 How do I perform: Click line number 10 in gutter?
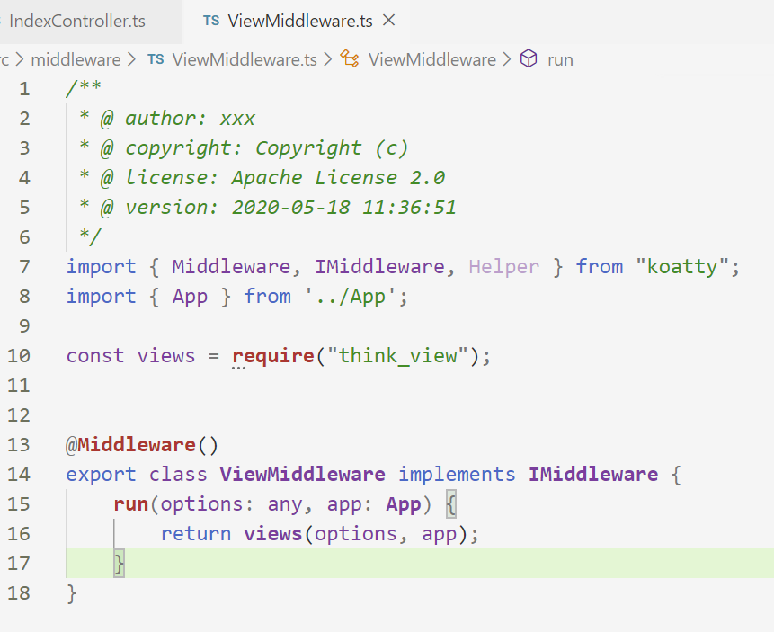point(19,356)
